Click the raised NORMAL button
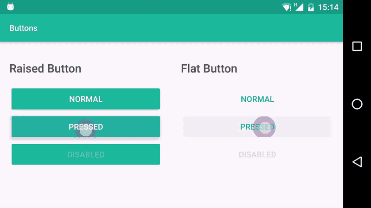This screenshot has width=371, height=208. point(86,99)
